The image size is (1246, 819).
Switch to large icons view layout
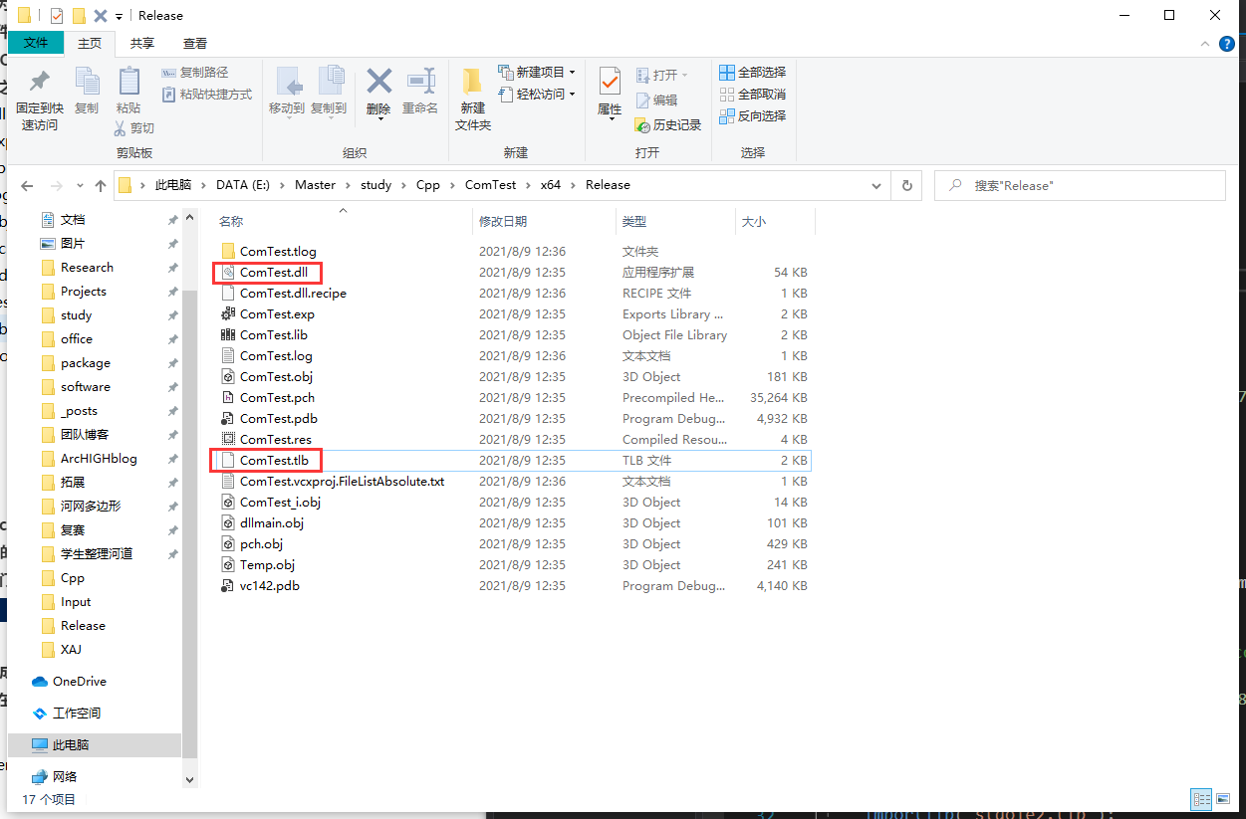click(1221, 799)
